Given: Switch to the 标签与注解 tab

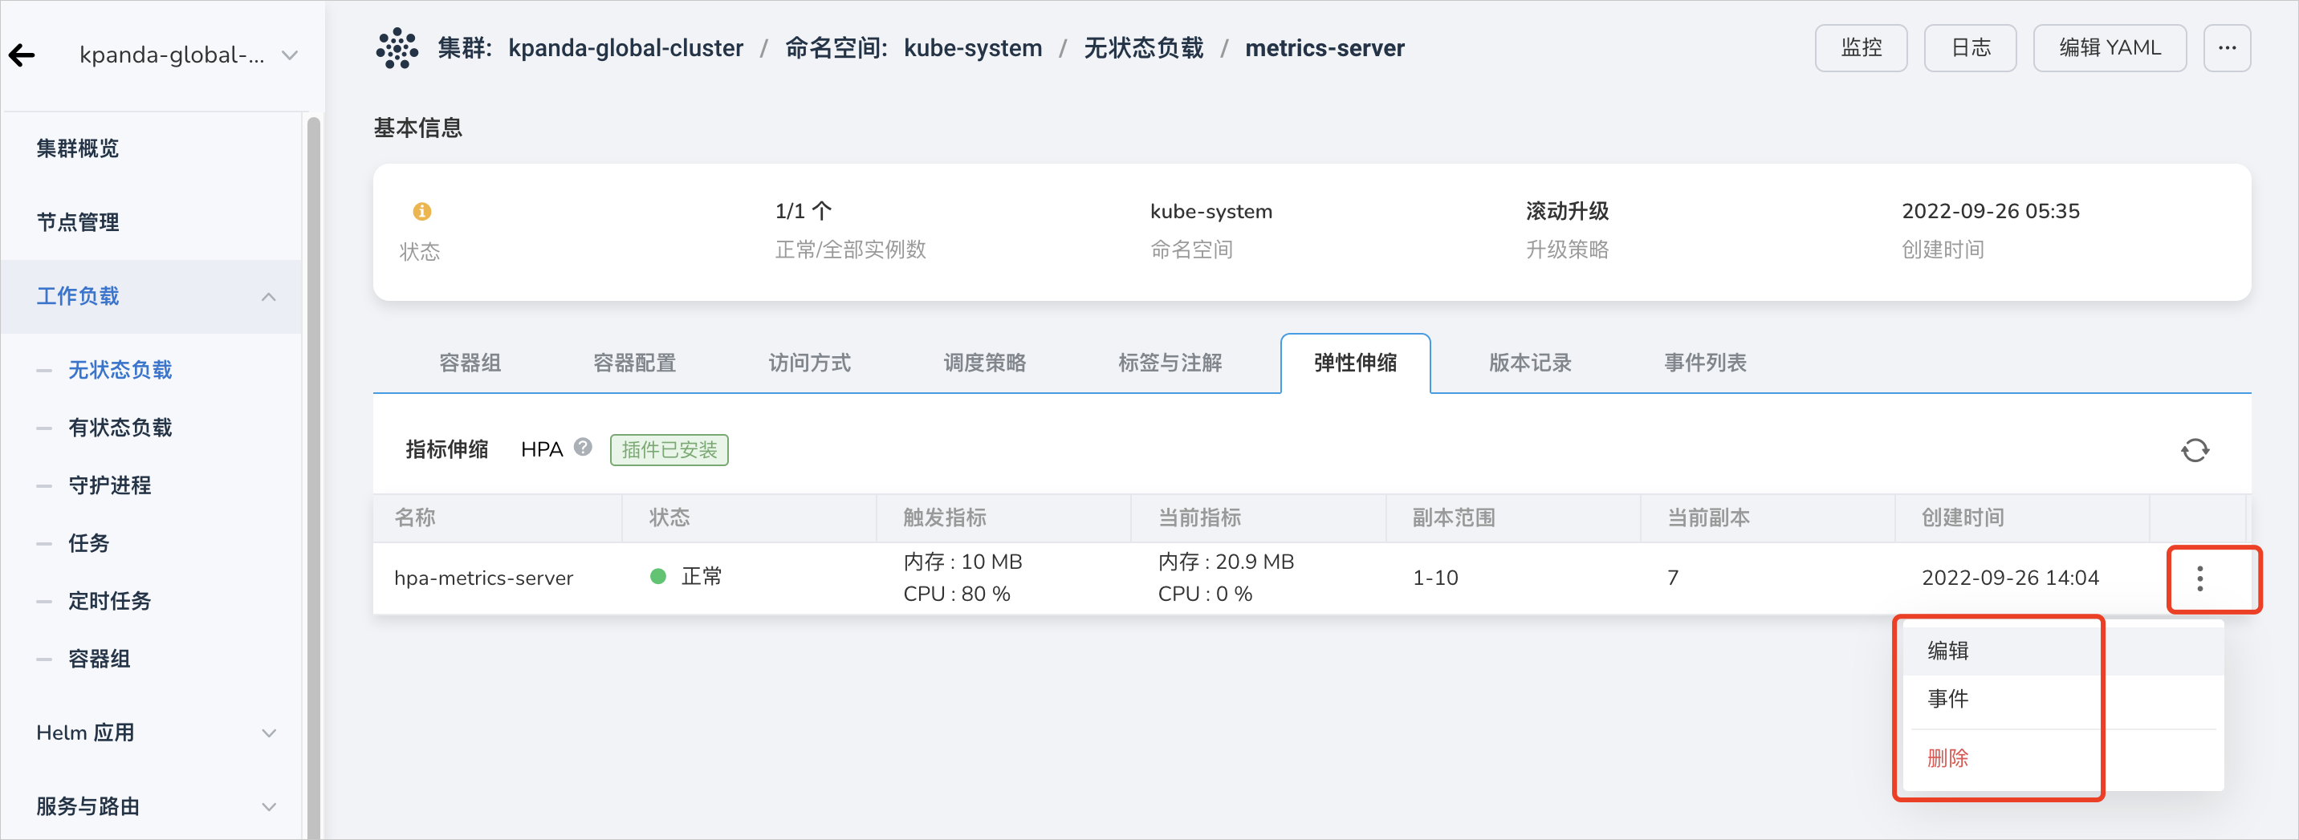Looking at the screenshot, I should pos(1170,363).
